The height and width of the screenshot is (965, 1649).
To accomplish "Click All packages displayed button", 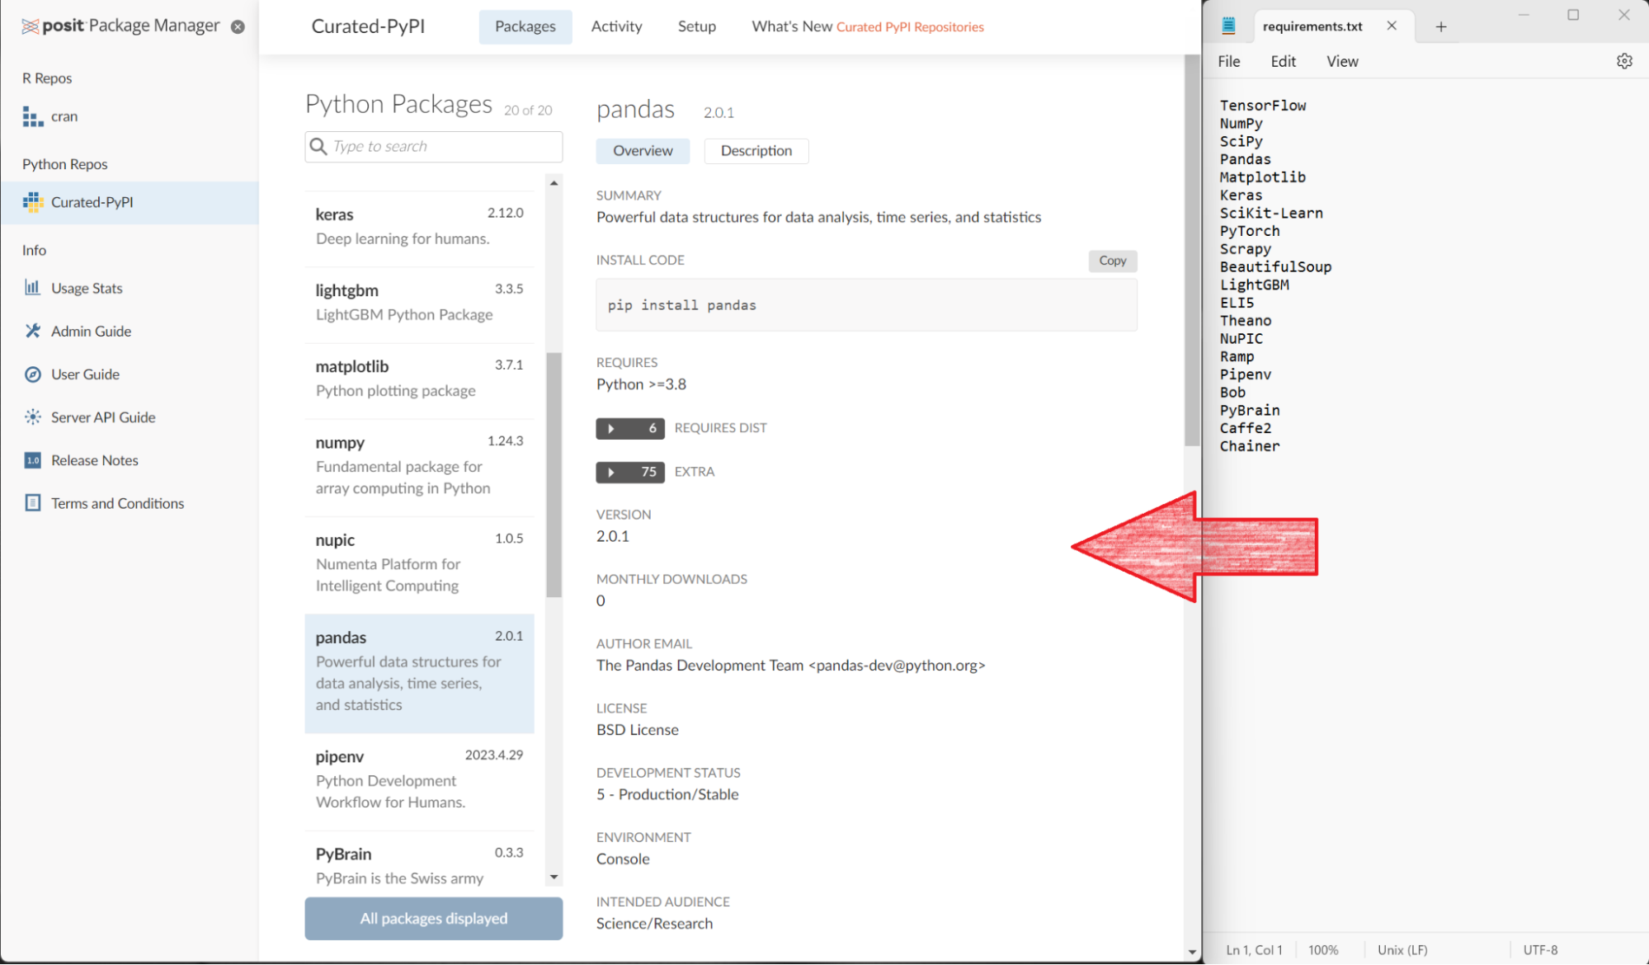I will click(433, 917).
